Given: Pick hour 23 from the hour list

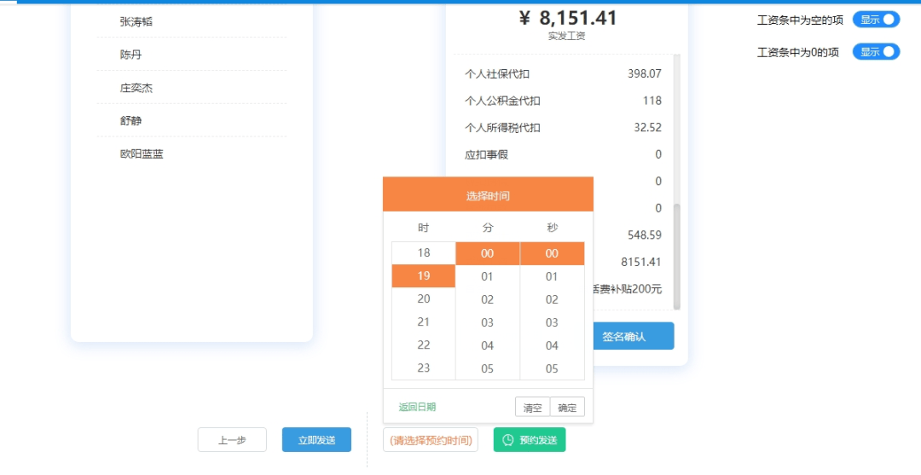Looking at the screenshot, I should pyautogui.click(x=424, y=368).
